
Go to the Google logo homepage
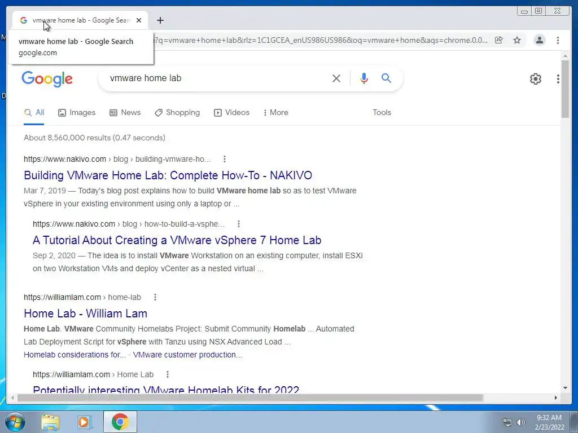(47, 79)
